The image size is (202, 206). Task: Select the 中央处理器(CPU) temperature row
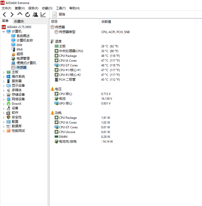coord(87,51)
